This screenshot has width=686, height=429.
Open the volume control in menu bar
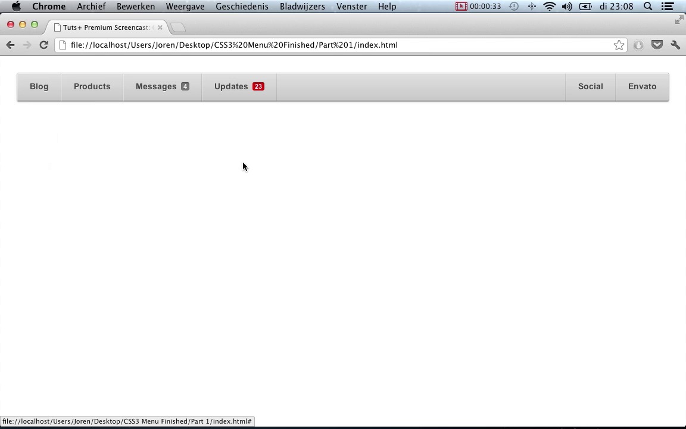tap(567, 6)
